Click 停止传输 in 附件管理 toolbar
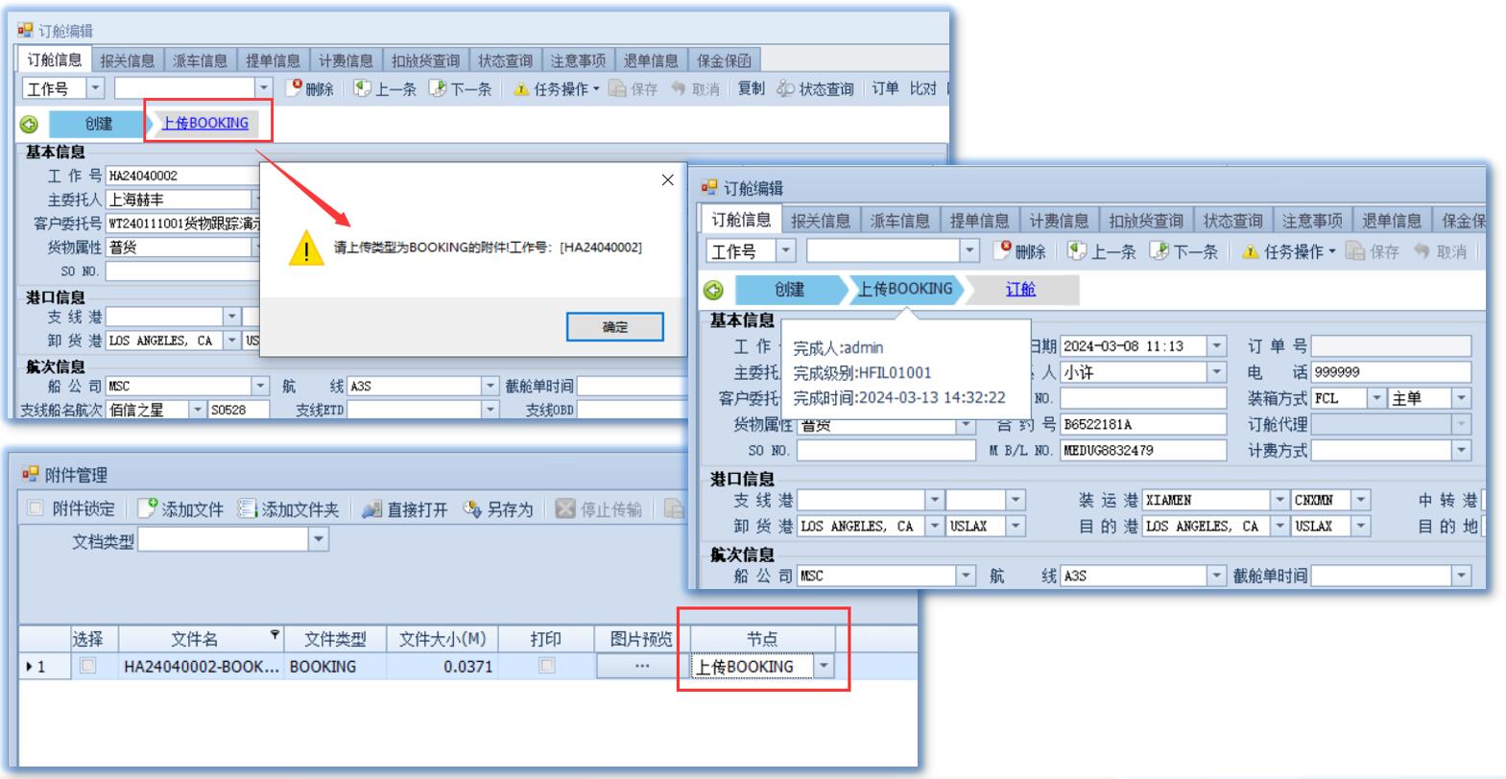 point(600,509)
